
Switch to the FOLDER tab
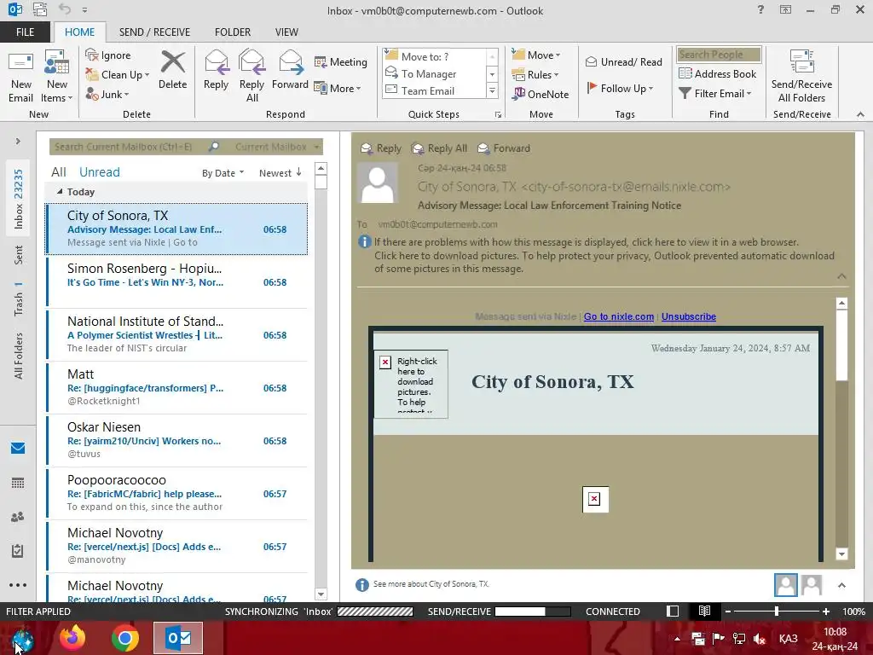pyautogui.click(x=233, y=32)
